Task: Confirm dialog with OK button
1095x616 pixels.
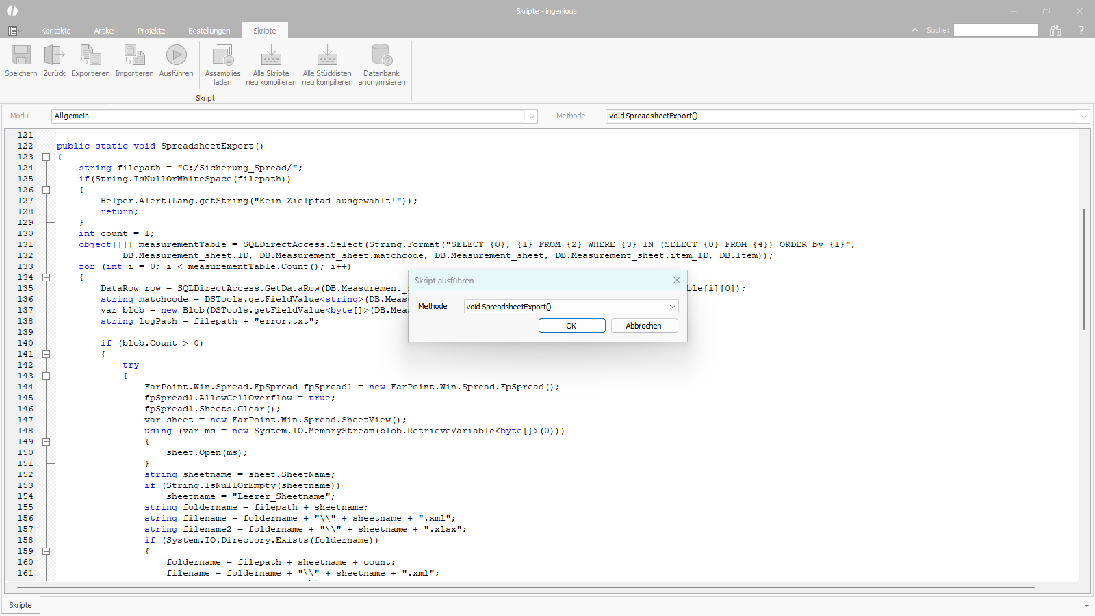Action: tap(571, 326)
